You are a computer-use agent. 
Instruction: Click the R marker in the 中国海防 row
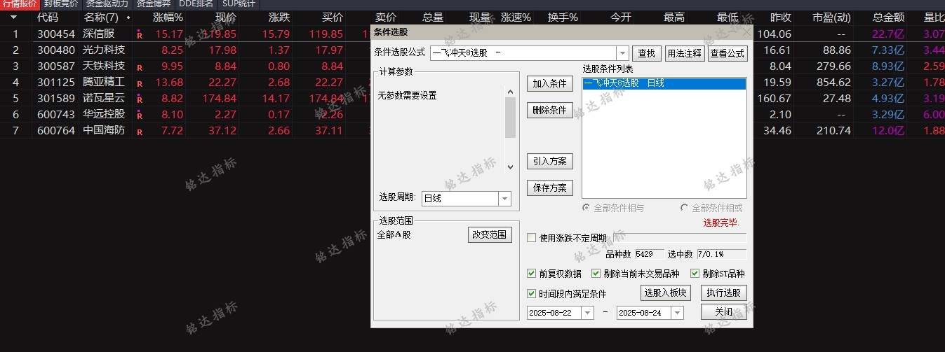[140, 132]
